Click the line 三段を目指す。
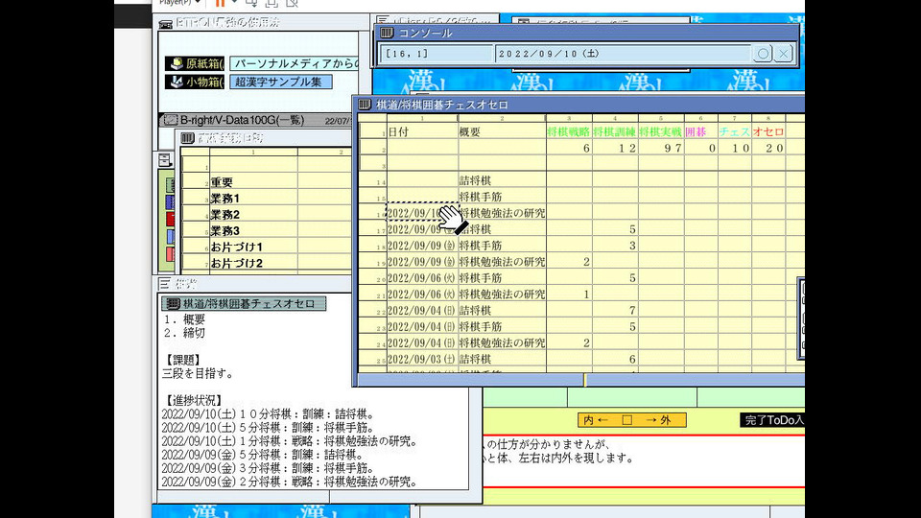The image size is (921, 518). coord(198,373)
